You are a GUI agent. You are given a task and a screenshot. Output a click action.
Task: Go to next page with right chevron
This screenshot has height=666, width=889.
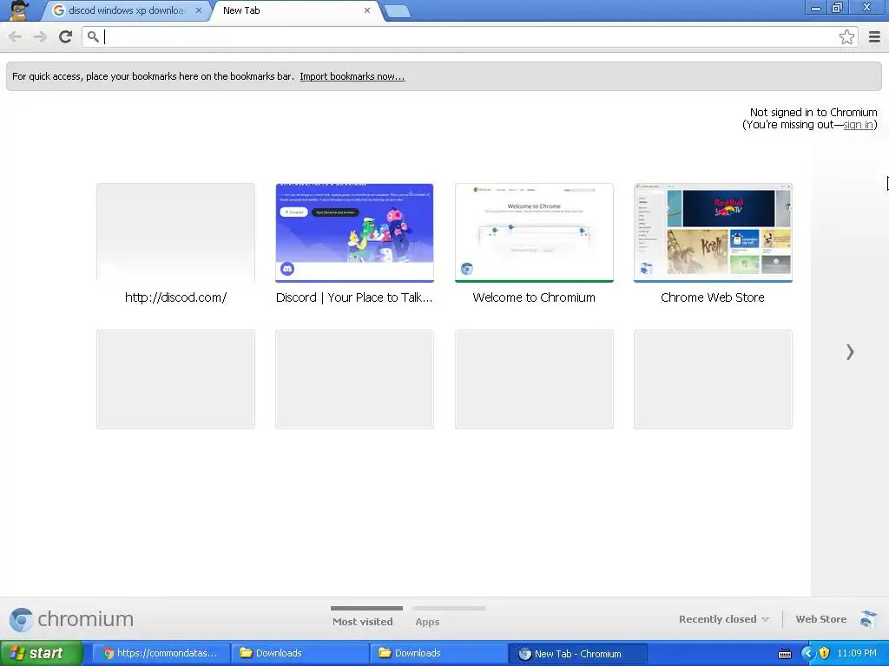point(849,352)
